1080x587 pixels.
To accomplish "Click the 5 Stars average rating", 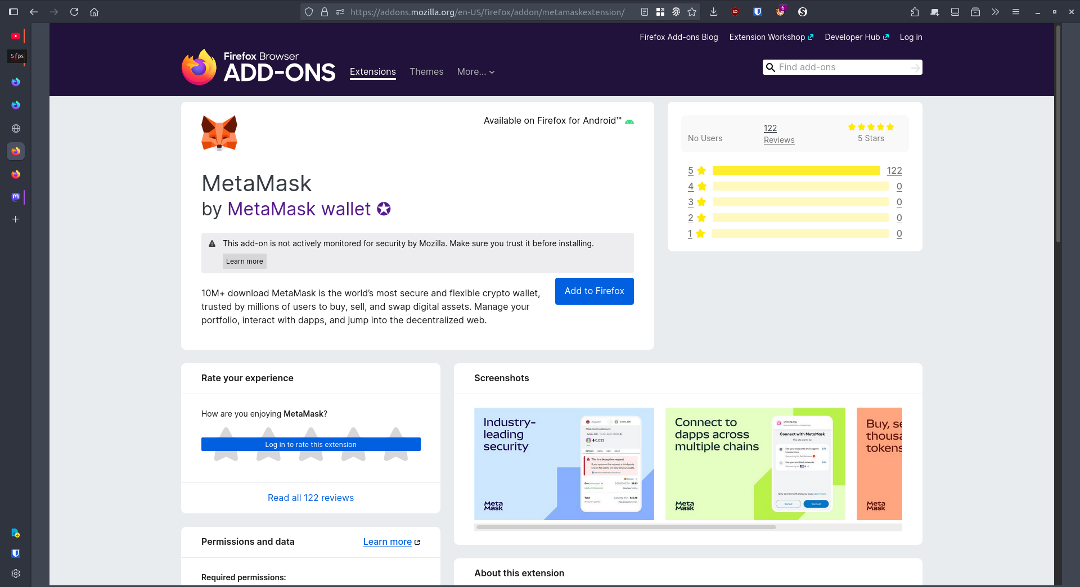I will [871, 133].
